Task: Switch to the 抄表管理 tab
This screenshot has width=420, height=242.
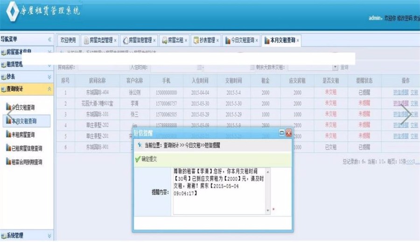Action: tap(205, 40)
